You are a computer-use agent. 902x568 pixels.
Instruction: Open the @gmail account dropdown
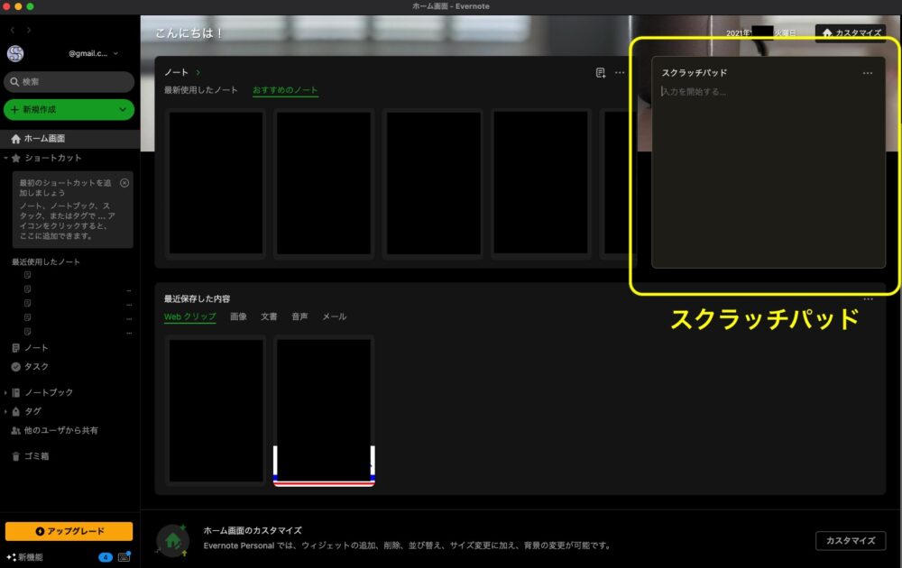(x=93, y=53)
